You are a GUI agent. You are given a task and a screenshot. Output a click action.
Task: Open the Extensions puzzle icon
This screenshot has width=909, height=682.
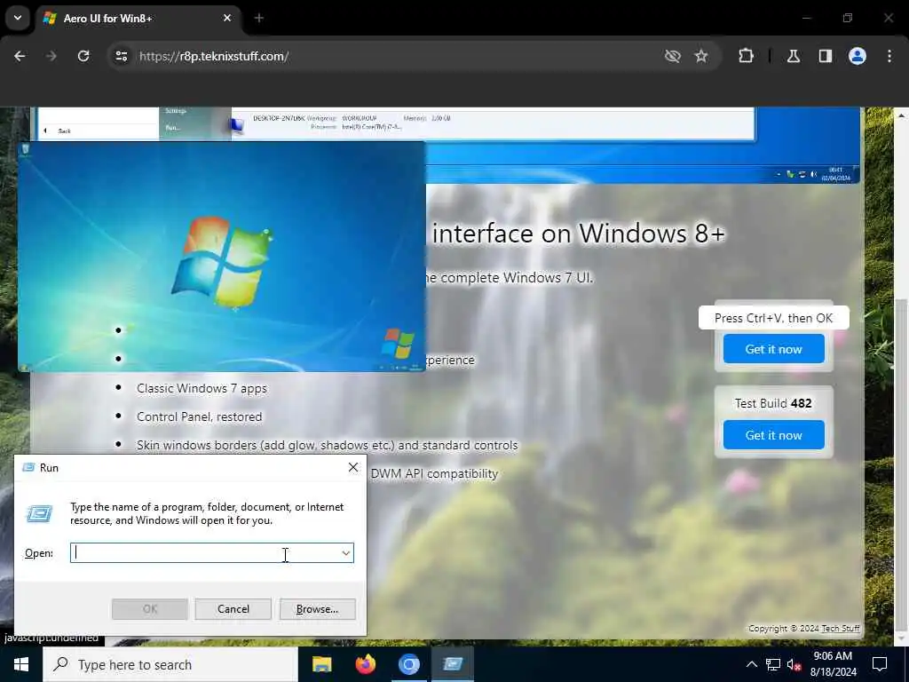[x=746, y=56]
